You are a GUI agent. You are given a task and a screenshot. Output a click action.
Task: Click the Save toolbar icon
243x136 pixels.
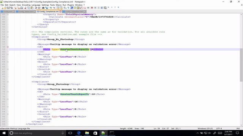8,8
